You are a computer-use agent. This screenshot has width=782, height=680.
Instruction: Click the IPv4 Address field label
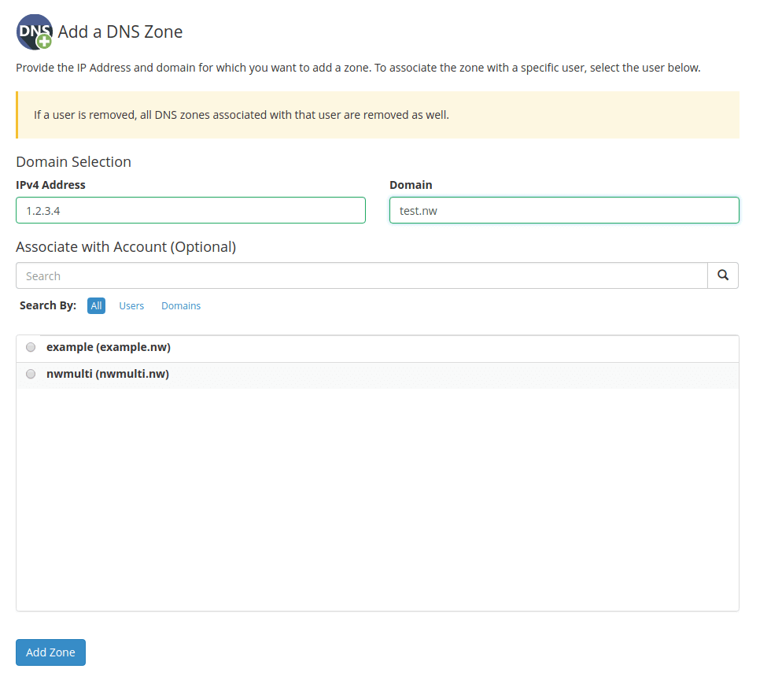(51, 185)
